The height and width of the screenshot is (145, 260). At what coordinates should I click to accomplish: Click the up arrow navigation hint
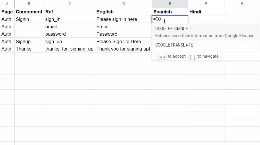coord(190,57)
